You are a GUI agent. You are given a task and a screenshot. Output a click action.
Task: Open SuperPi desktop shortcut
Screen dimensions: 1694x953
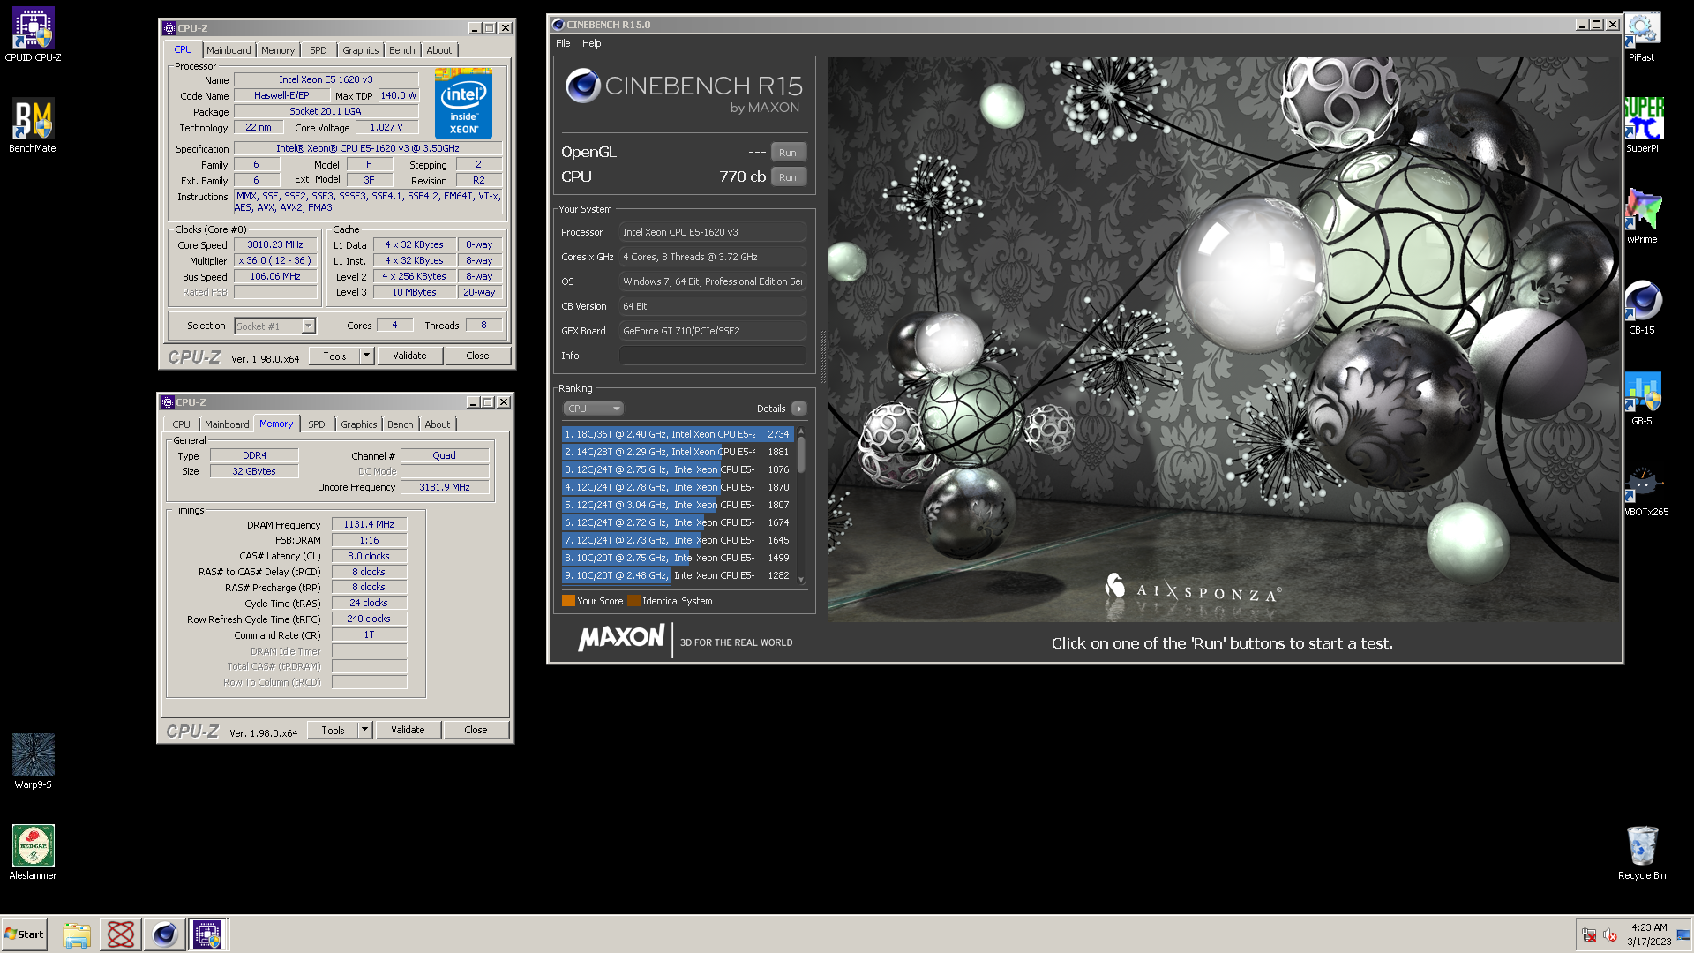[1642, 126]
